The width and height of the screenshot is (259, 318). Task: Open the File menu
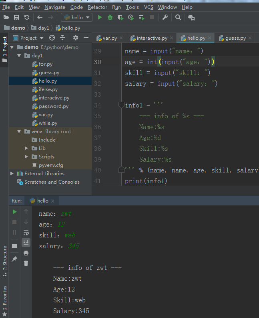pos(6,7)
